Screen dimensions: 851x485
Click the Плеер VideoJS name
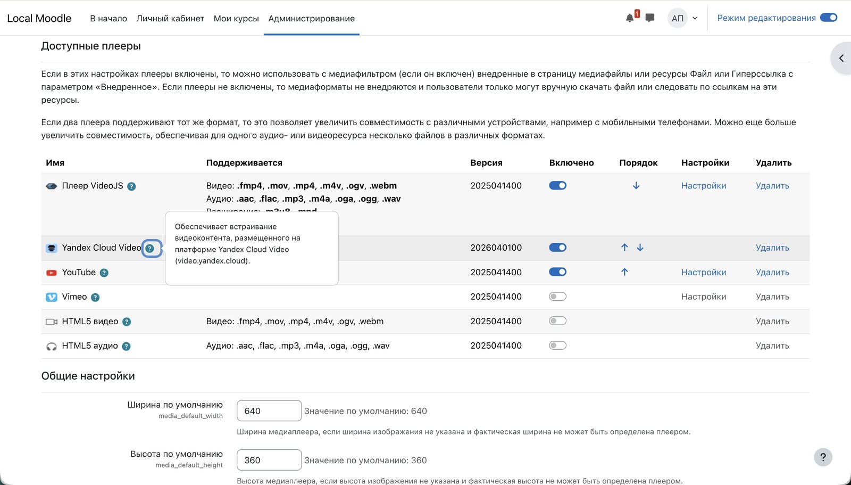point(93,186)
